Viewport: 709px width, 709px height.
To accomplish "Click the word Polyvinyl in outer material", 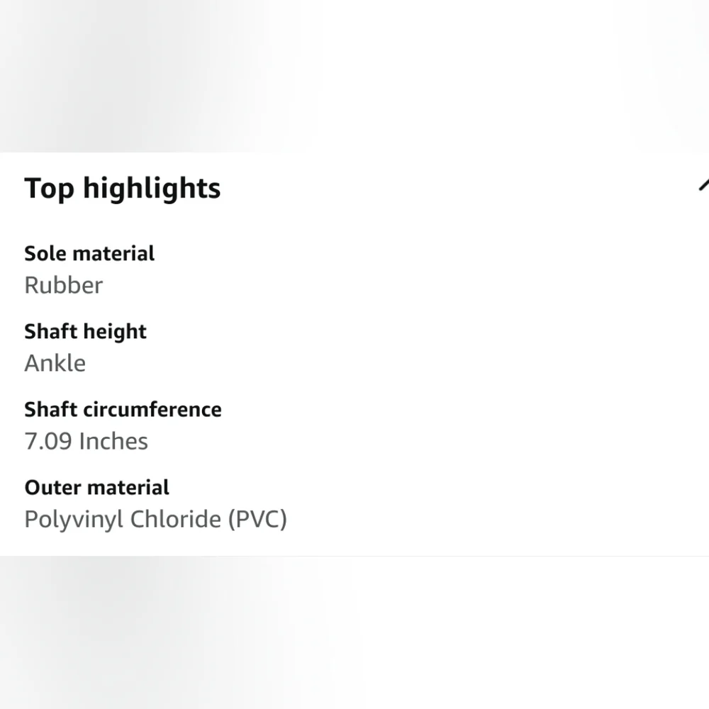I will pos(74,520).
